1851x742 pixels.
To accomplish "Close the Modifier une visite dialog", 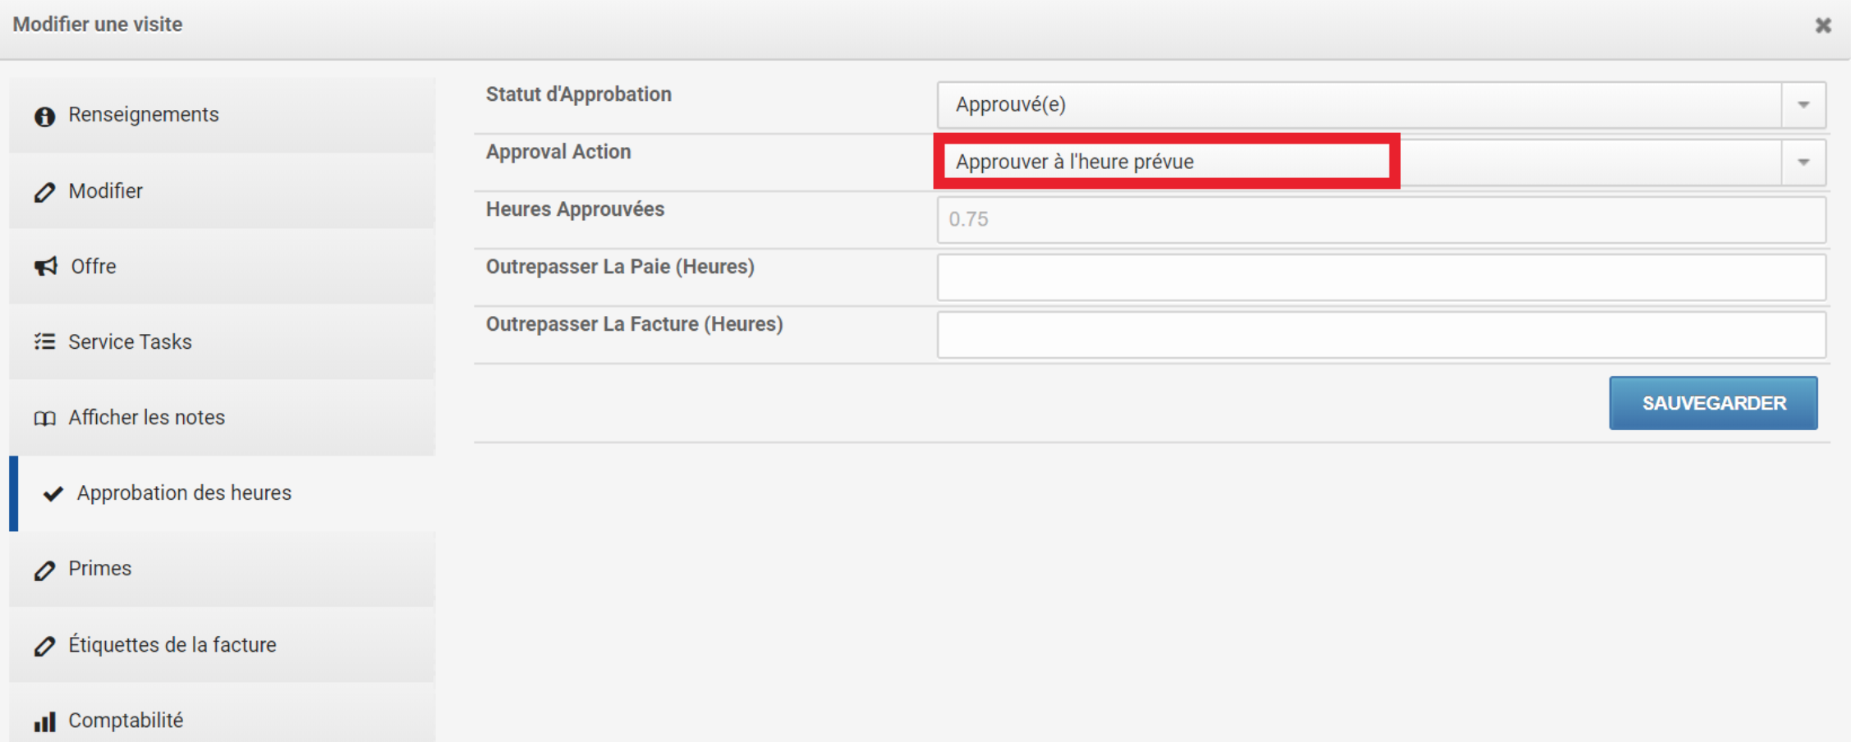I will point(1823,25).
